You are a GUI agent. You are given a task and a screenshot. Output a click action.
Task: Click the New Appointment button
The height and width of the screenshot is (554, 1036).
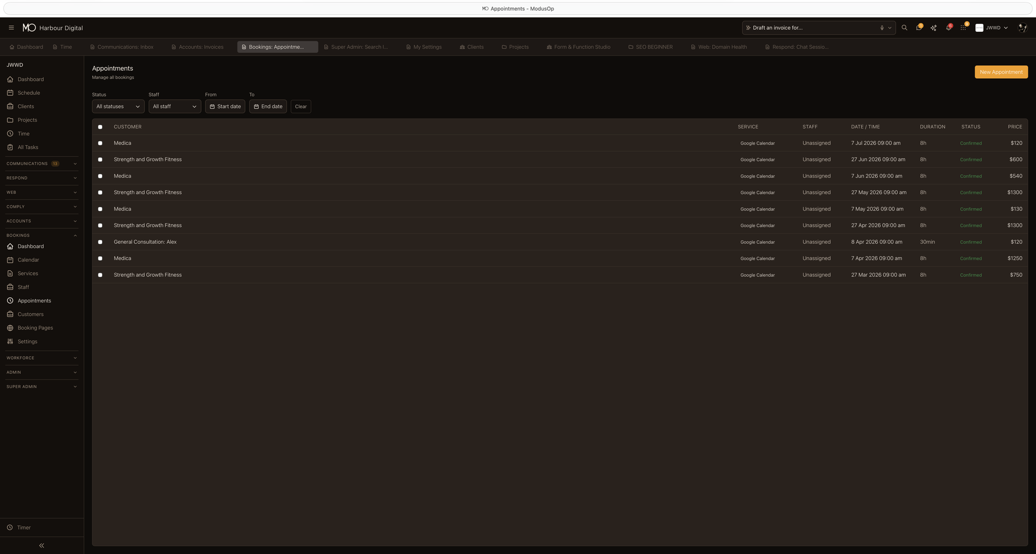1000,72
